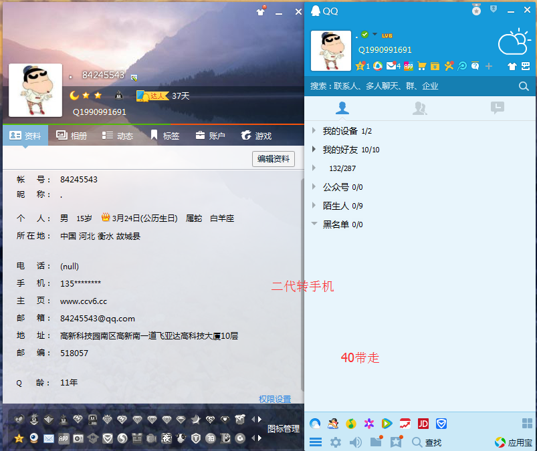Viewport: 537px width, 451px height.
Task: Launch QQ Browser from bottom app row
Action: [315, 424]
